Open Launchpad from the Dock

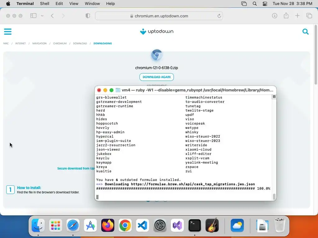56,225
